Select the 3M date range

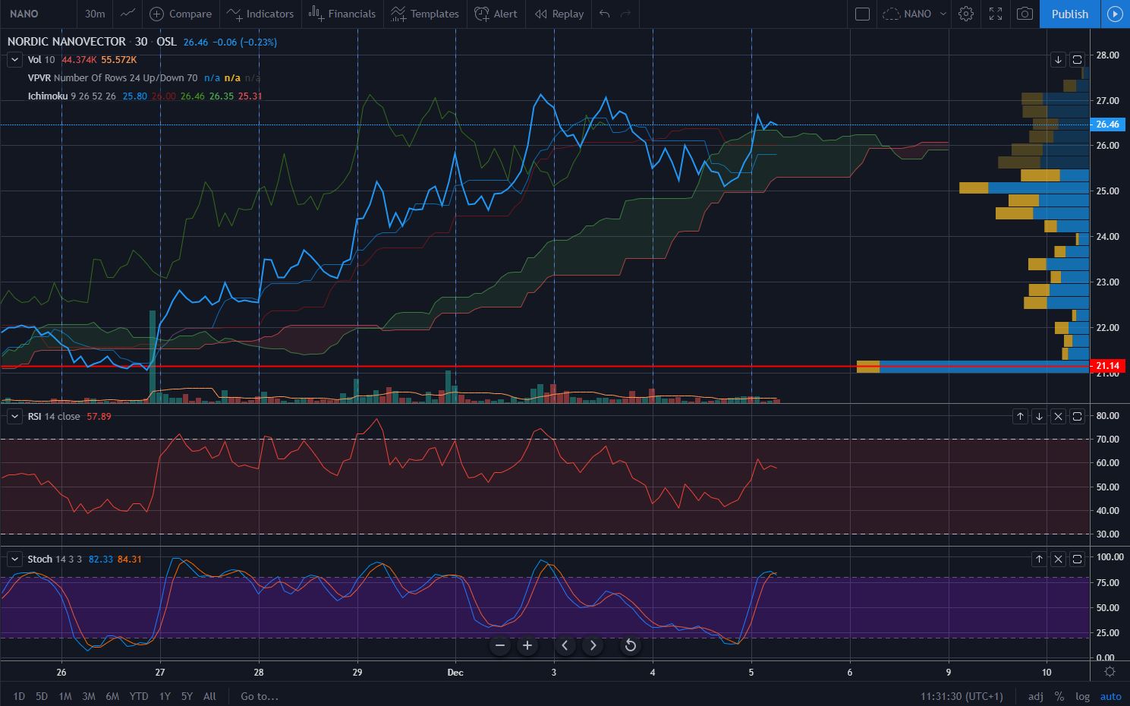[x=88, y=696]
